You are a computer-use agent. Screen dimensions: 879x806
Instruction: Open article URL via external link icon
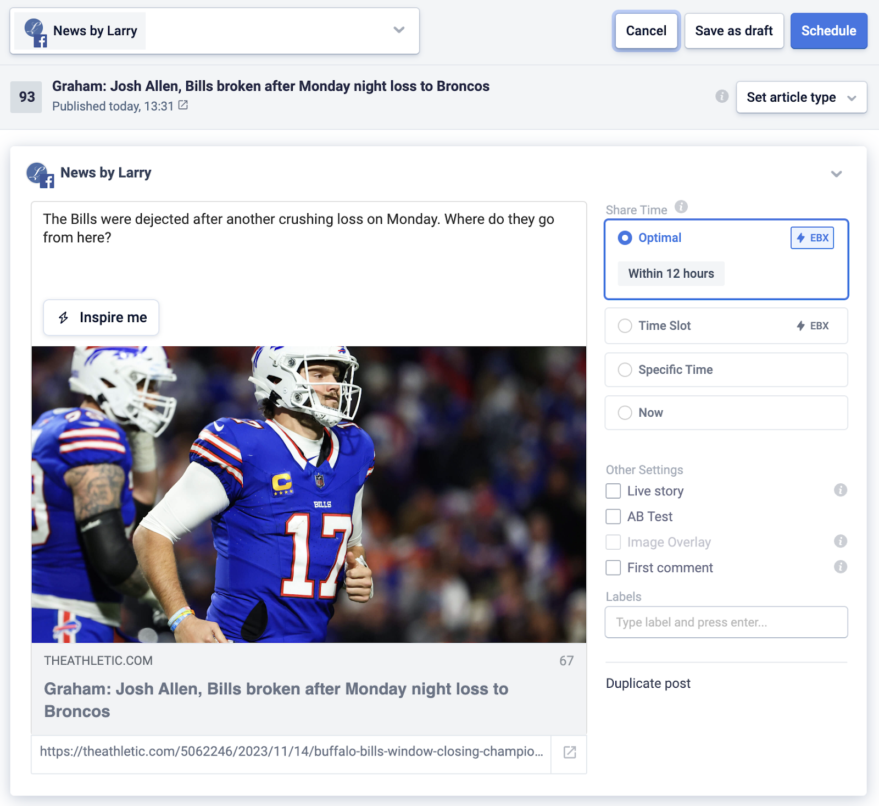[570, 752]
